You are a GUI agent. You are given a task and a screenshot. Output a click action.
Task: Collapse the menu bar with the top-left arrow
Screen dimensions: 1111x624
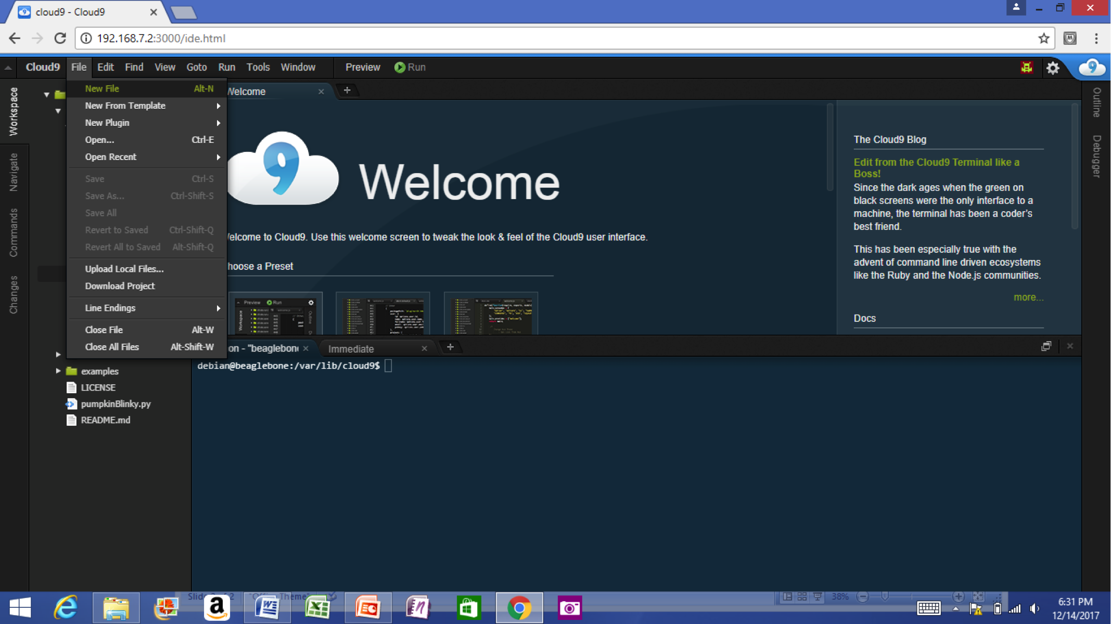click(8, 68)
